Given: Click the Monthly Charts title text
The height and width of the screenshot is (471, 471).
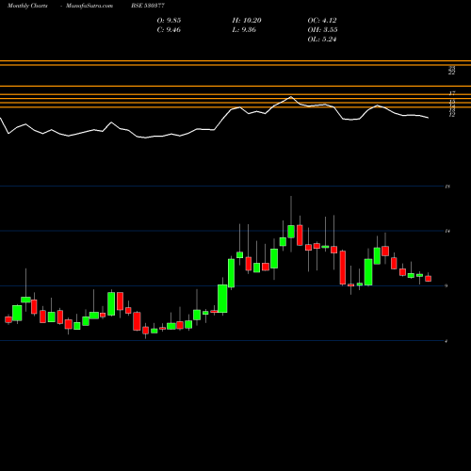Looking at the screenshot, I should (x=27, y=6).
